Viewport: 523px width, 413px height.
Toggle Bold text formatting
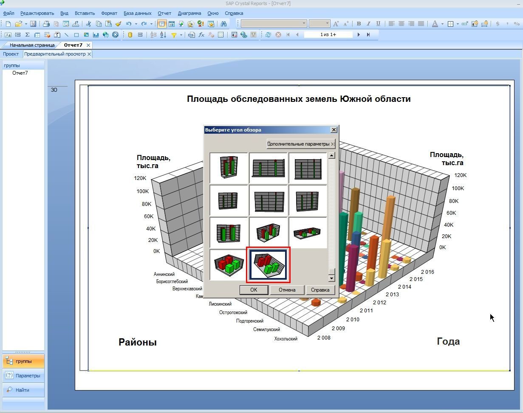(x=359, y=24)
